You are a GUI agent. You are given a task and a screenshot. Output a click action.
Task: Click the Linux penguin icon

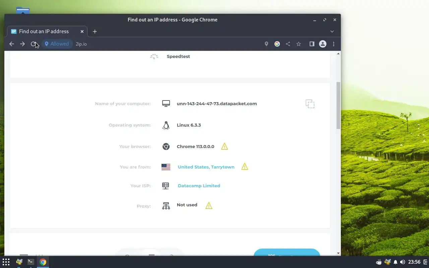(x=166, y=125)
